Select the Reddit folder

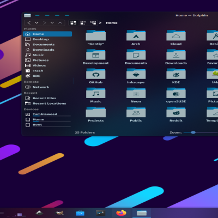[176, 114]
